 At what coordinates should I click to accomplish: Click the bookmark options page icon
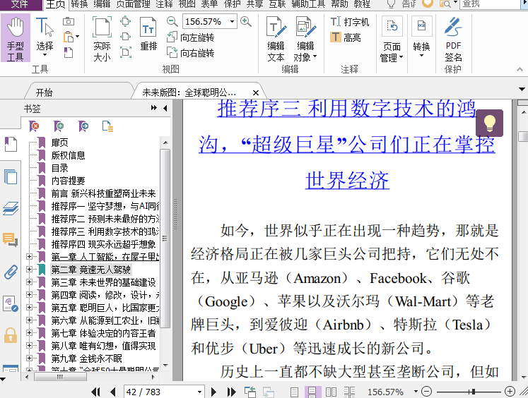coord(107,126)
